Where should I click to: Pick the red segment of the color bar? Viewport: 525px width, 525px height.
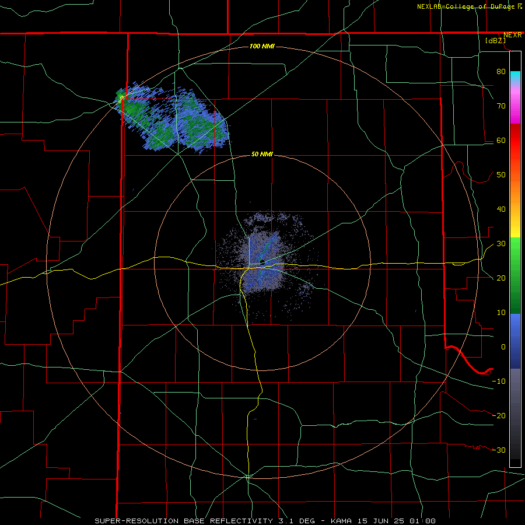[515, 141]
